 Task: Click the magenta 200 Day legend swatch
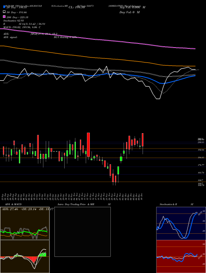[x=4, y=17]
